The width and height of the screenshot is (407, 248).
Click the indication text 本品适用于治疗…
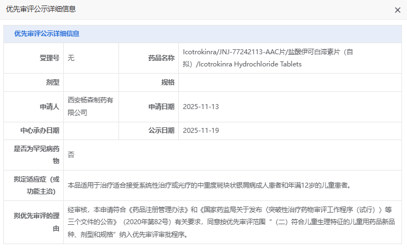click(209, 185)
